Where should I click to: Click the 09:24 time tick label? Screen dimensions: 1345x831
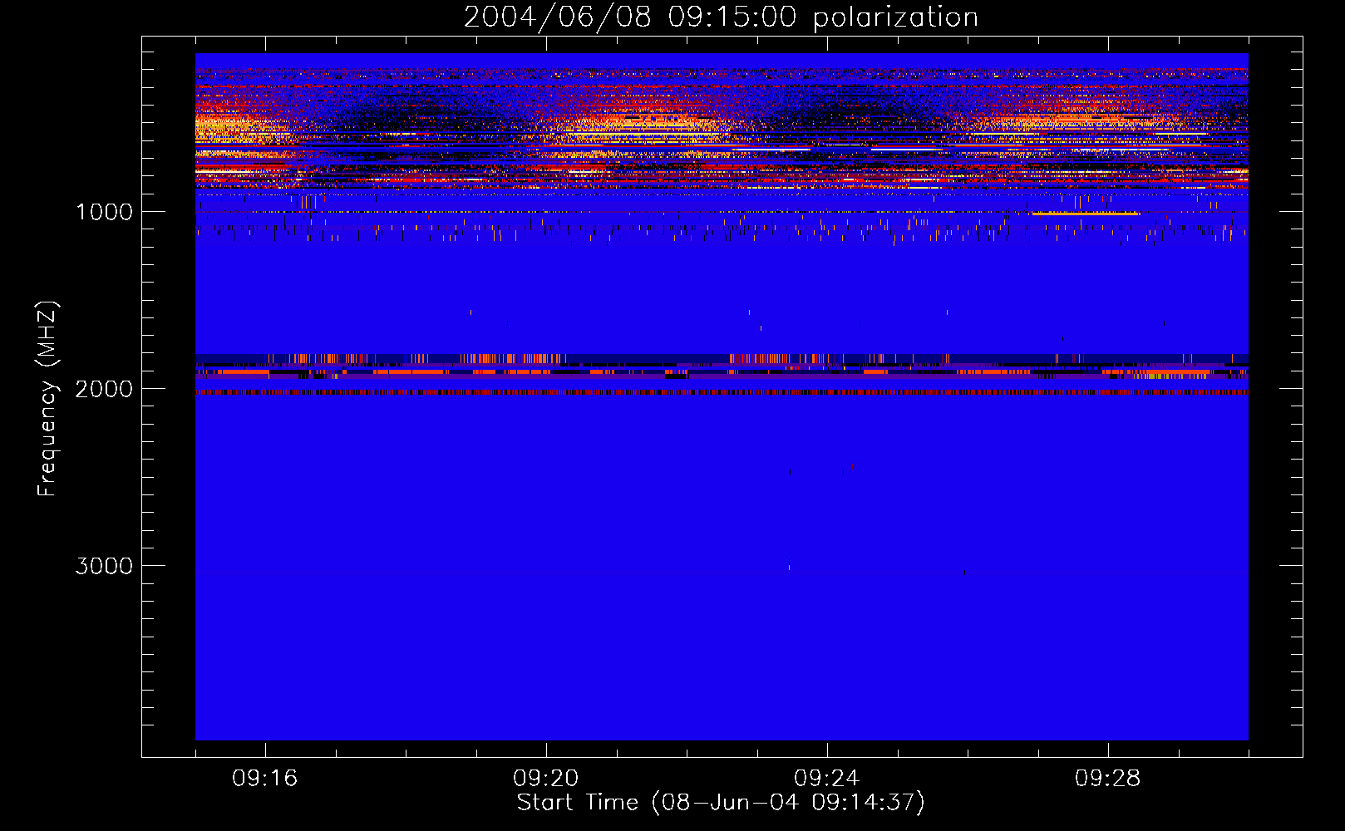(x=827, y=779)
